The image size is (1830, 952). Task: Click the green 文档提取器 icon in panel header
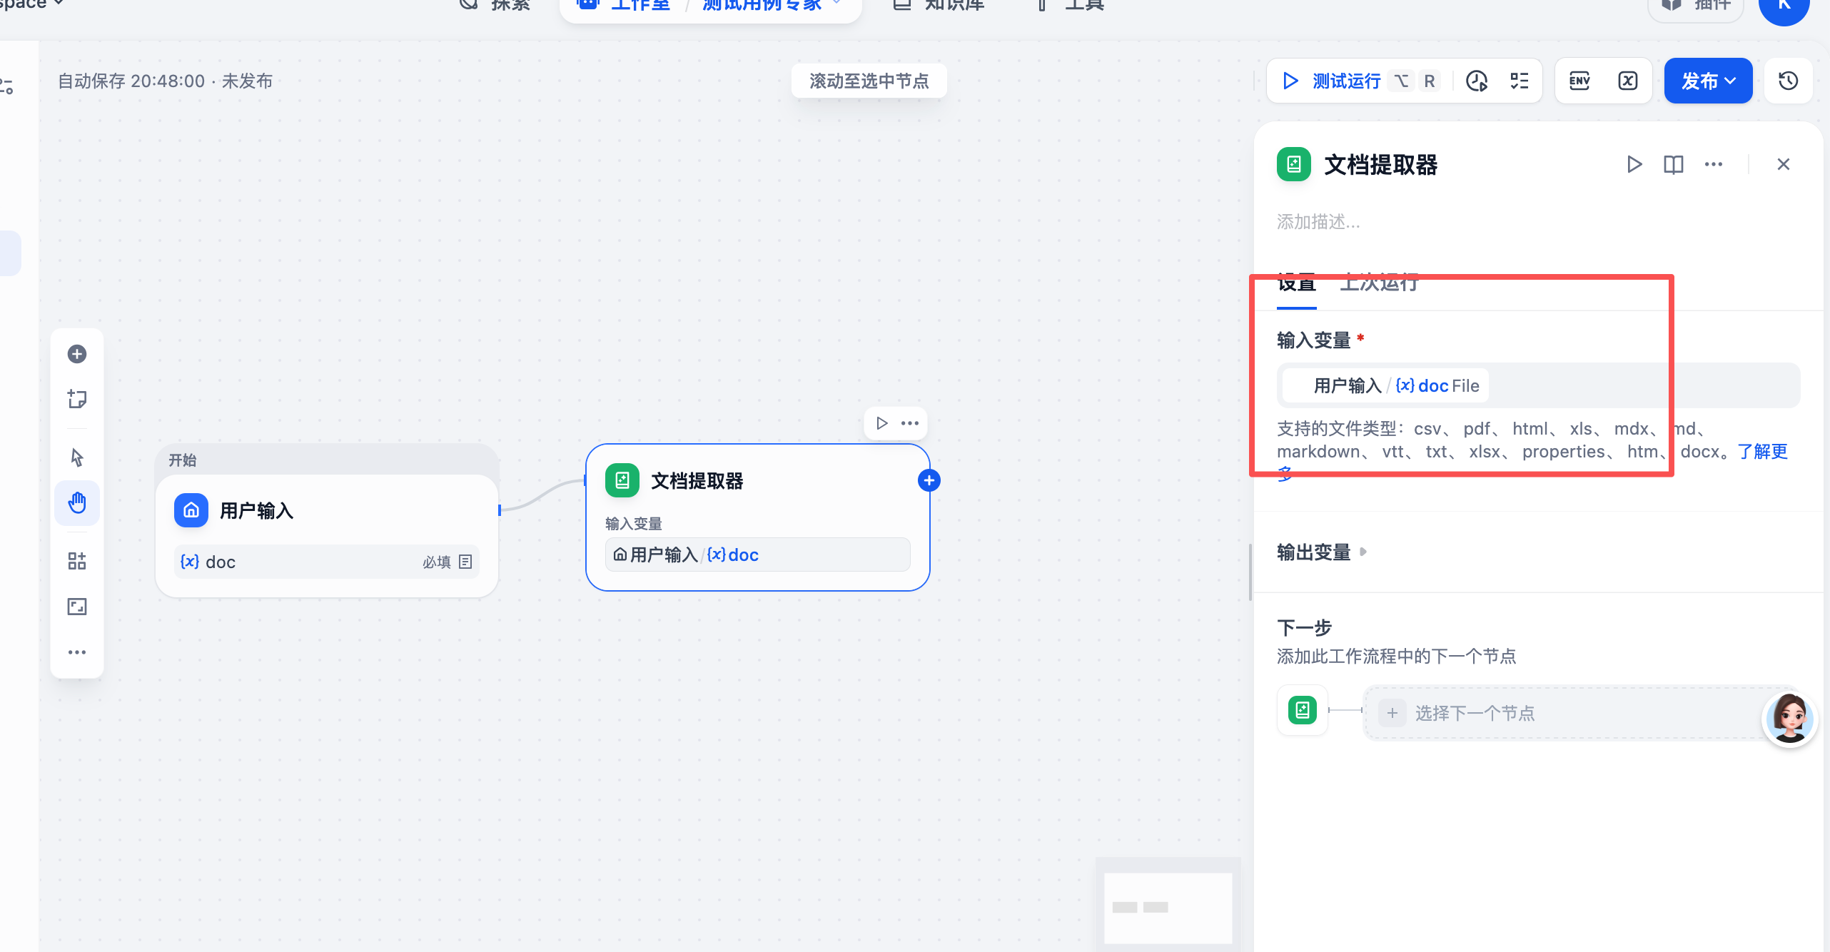tap(1294, 165)
